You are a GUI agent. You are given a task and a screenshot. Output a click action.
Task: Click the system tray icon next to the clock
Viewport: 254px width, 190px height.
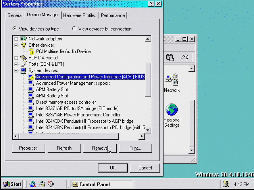tap(226, 184)
